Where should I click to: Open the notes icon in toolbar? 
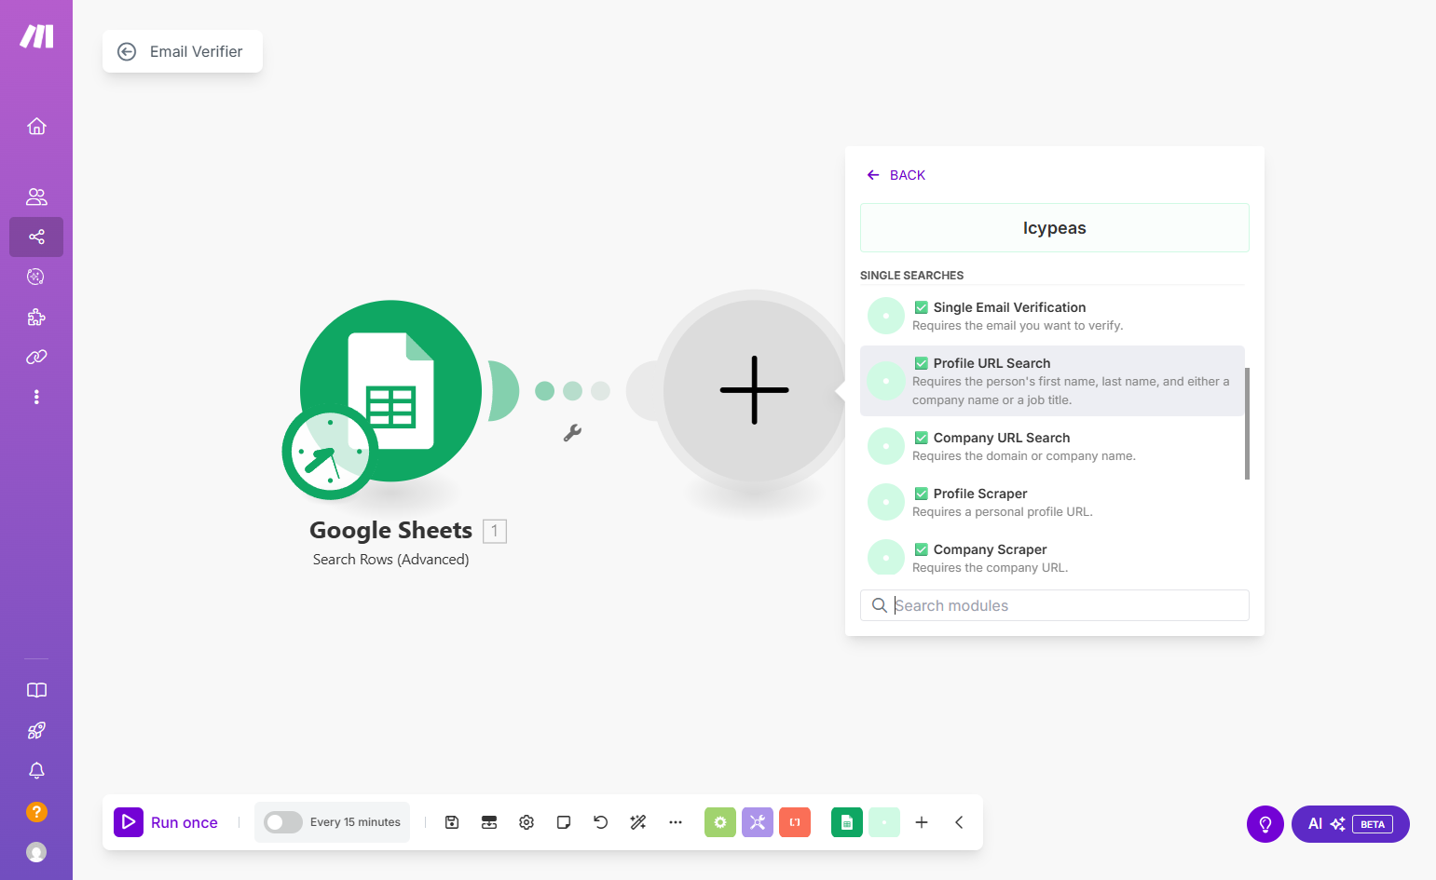564,822
